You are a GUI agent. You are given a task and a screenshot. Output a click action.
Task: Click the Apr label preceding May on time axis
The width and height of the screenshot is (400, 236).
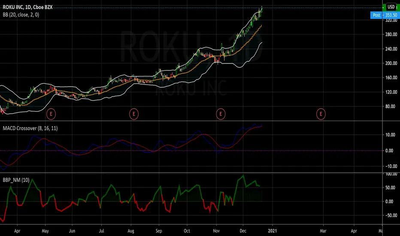(17, 231)
